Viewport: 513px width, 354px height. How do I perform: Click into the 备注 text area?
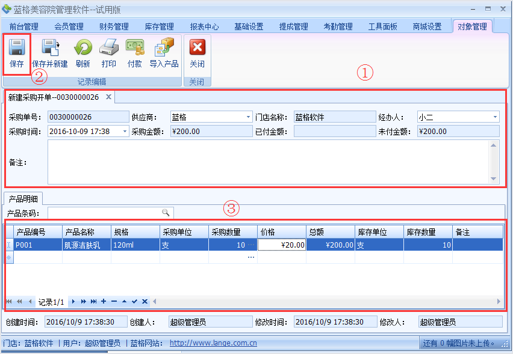pyautogui.click(x=269, y=162)
